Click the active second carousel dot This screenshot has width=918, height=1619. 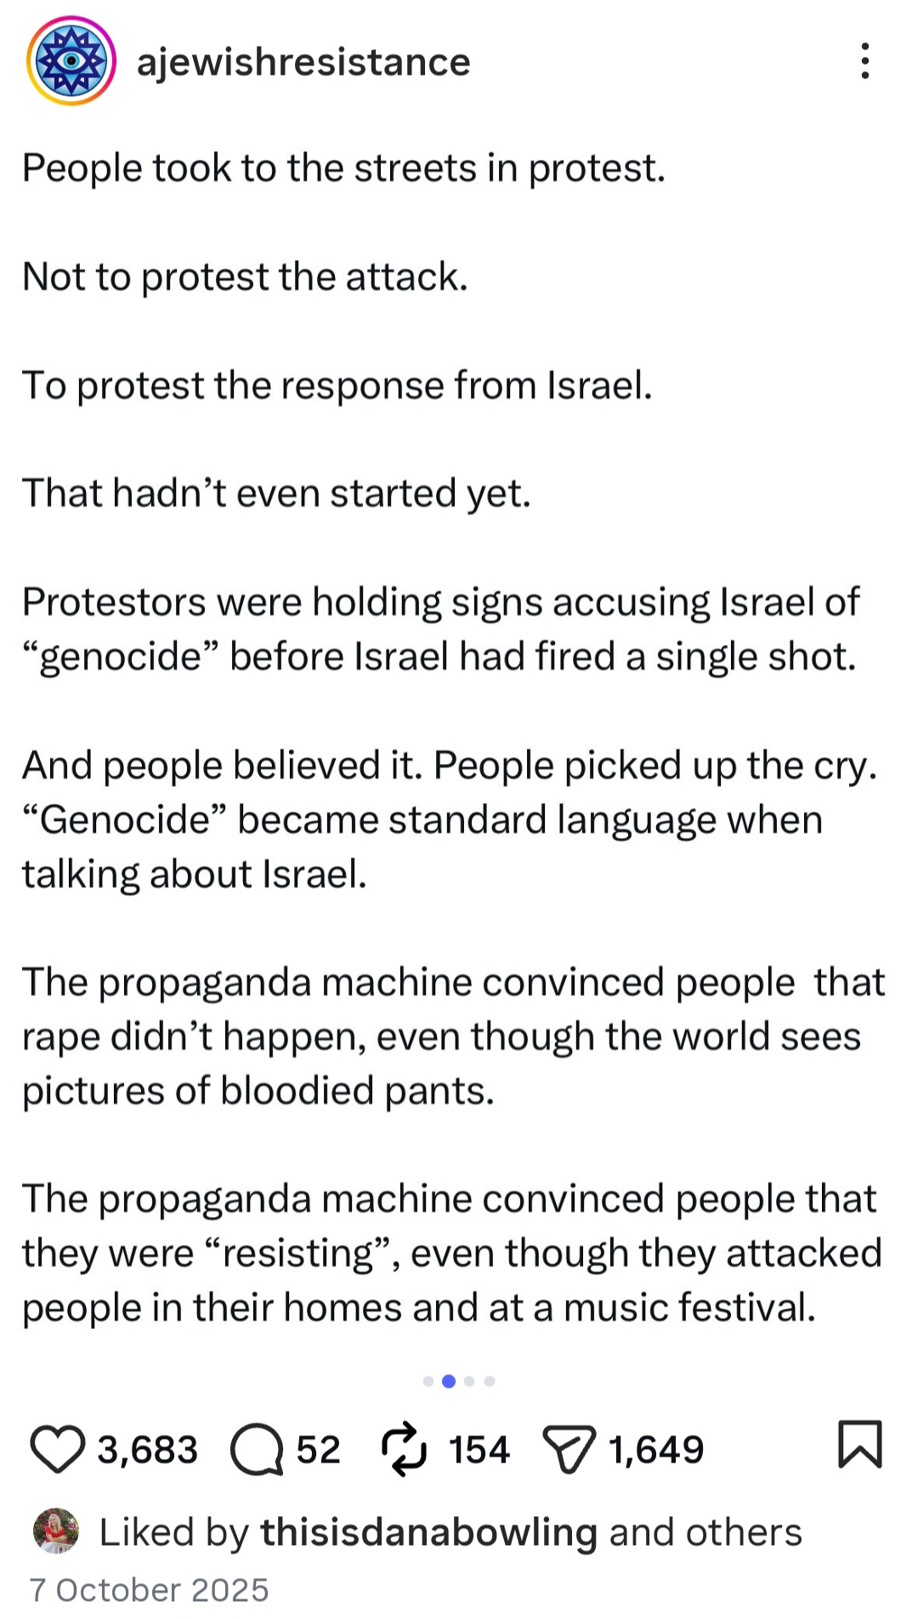point(449,1381)
